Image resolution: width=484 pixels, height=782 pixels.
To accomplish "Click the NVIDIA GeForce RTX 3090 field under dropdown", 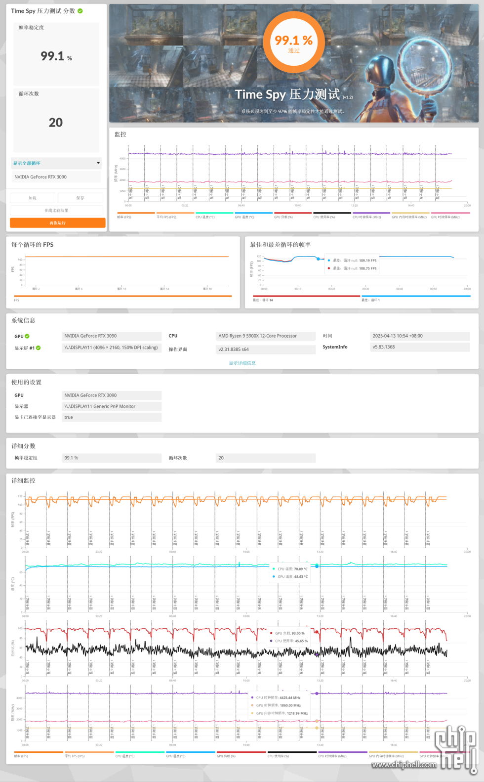I will tap(57, 177).
